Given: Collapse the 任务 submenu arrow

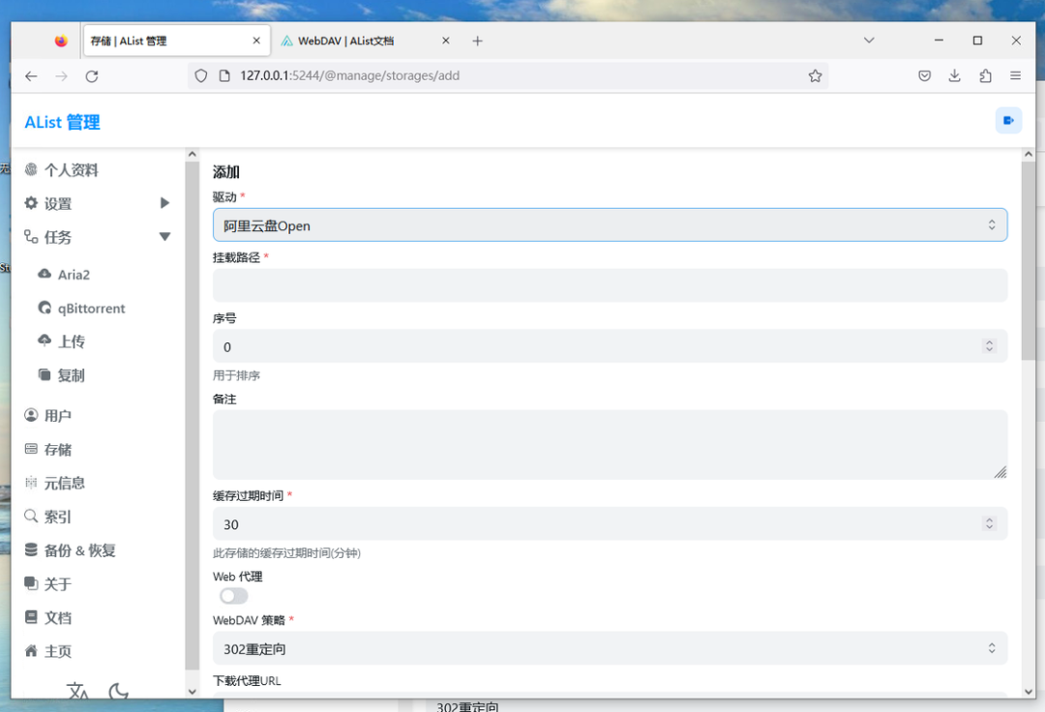Looking at the screenshot, I should click(164, 236).
